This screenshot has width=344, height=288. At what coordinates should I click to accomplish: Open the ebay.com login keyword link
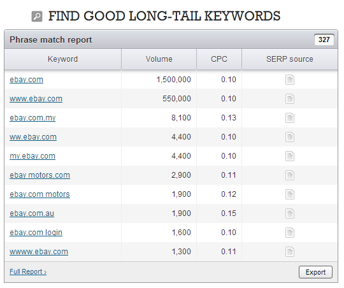36,233
